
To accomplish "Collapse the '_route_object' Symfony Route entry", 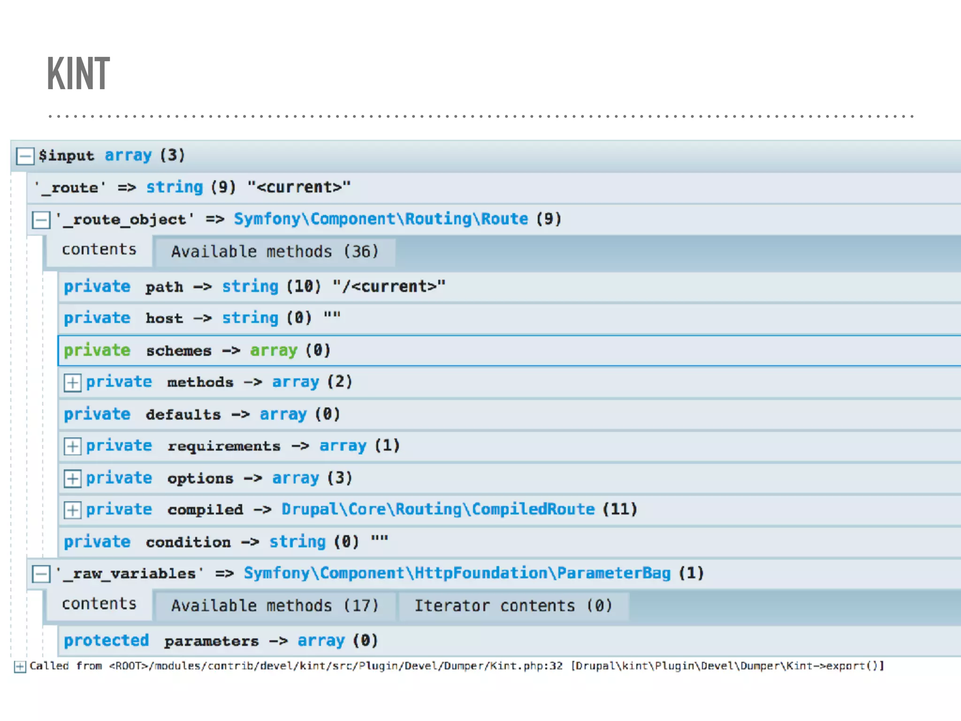I will tap(41, 220).
